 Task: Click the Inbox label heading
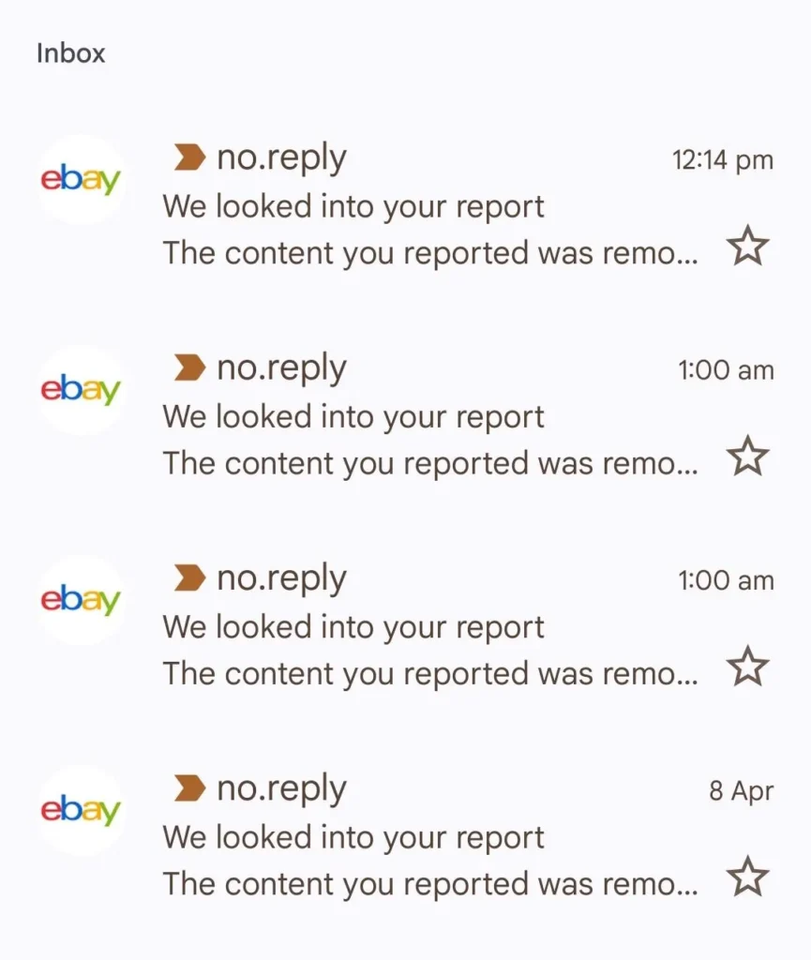(71, 53)
